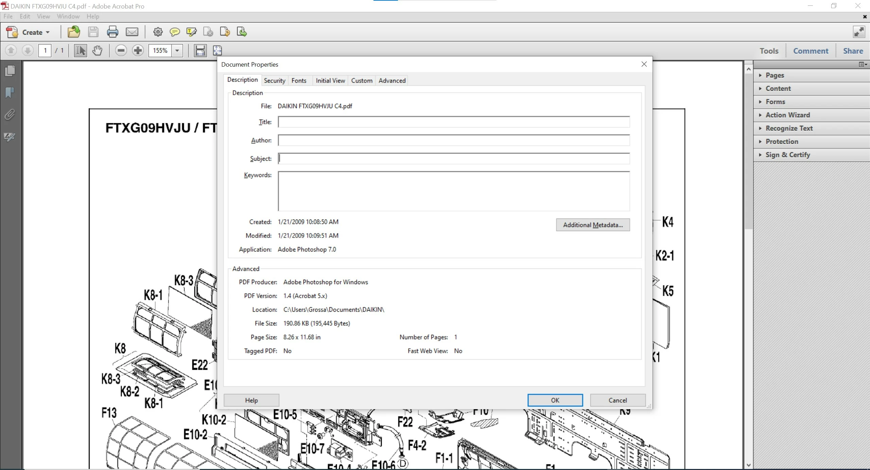The image size is (870, 470).
Task: Open the zoom level dropdown arrow
Action: (x=177, y=51)
